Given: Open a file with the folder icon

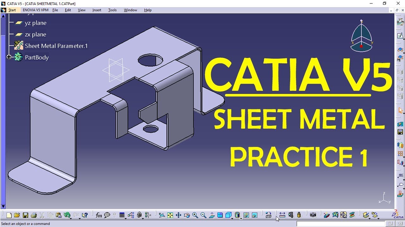Looking at the screenshot, I should click(17, 215).
